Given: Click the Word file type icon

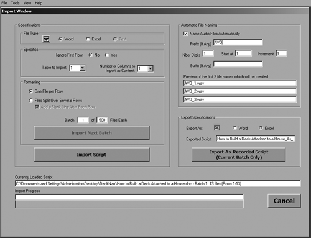Looking at the screenshot, I should coord(46,39).
